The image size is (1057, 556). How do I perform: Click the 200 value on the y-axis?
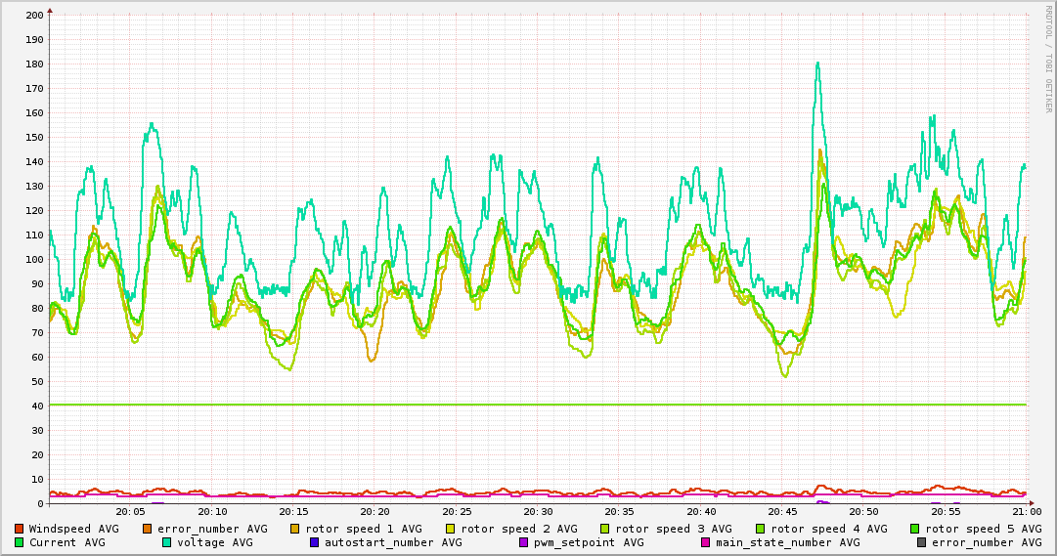[x=34, y=16]
